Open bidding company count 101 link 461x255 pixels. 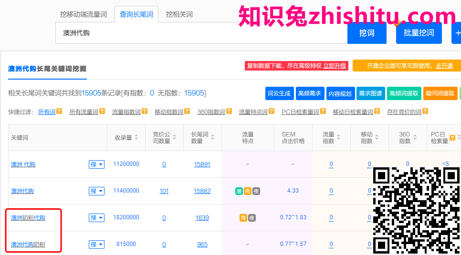tap(164, 191)
